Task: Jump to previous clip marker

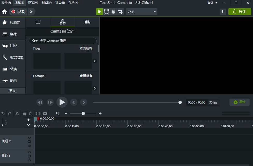Action: point(74,102)
